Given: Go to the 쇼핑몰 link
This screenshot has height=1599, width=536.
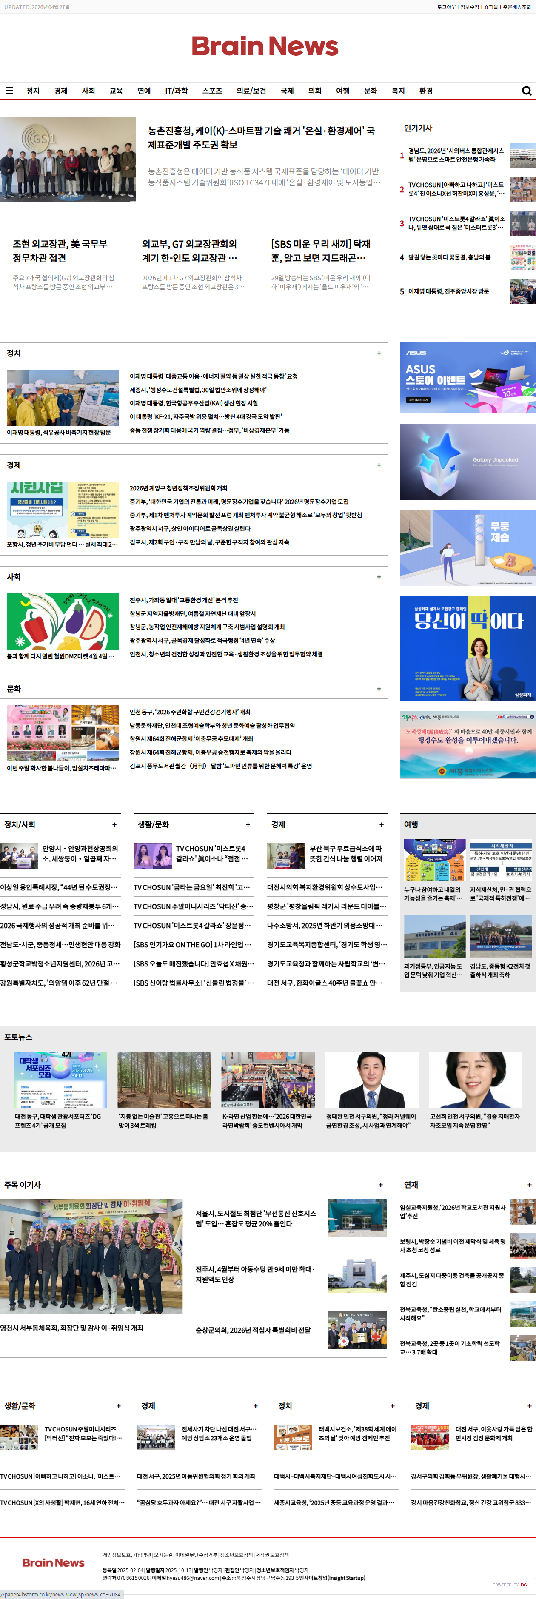Looking at the screenshot, I should coord(490,7).
